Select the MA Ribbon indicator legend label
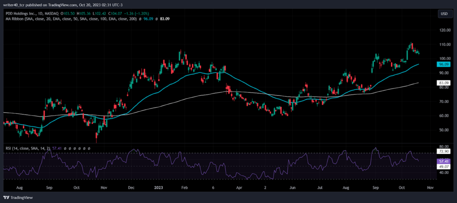The height and width of the screenshot is (203, 457). 71,19
